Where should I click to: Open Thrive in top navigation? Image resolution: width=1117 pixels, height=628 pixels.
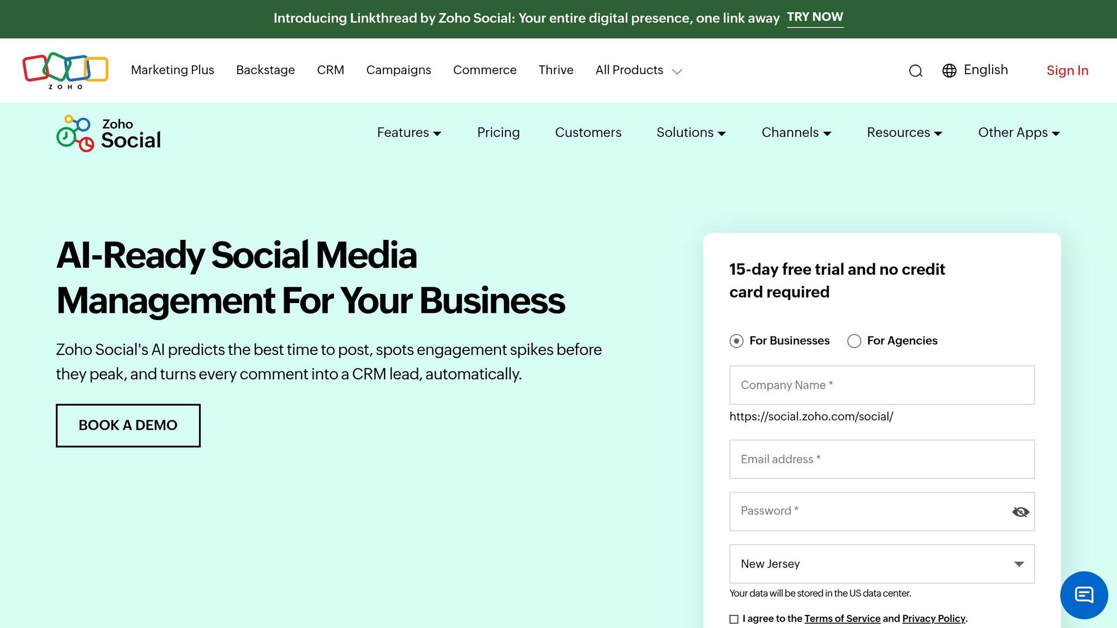tap(556, 70)
